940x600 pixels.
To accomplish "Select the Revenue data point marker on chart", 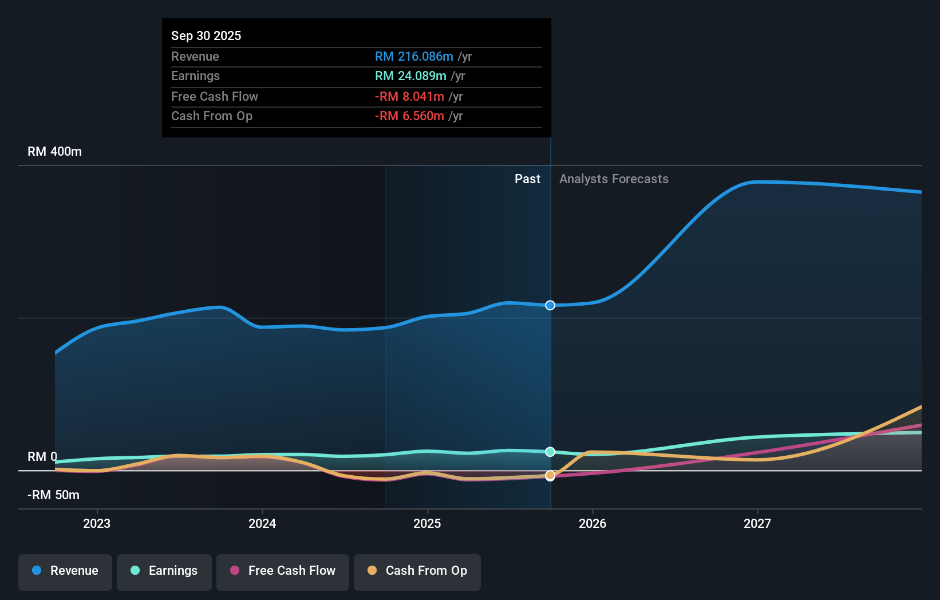I will click(x=550, y=305).
